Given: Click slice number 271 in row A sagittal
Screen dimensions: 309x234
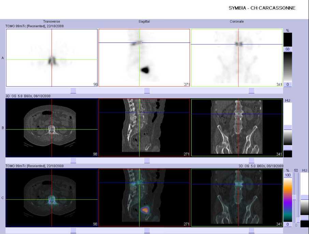Looking at the screenshot, I should point(187,84).
